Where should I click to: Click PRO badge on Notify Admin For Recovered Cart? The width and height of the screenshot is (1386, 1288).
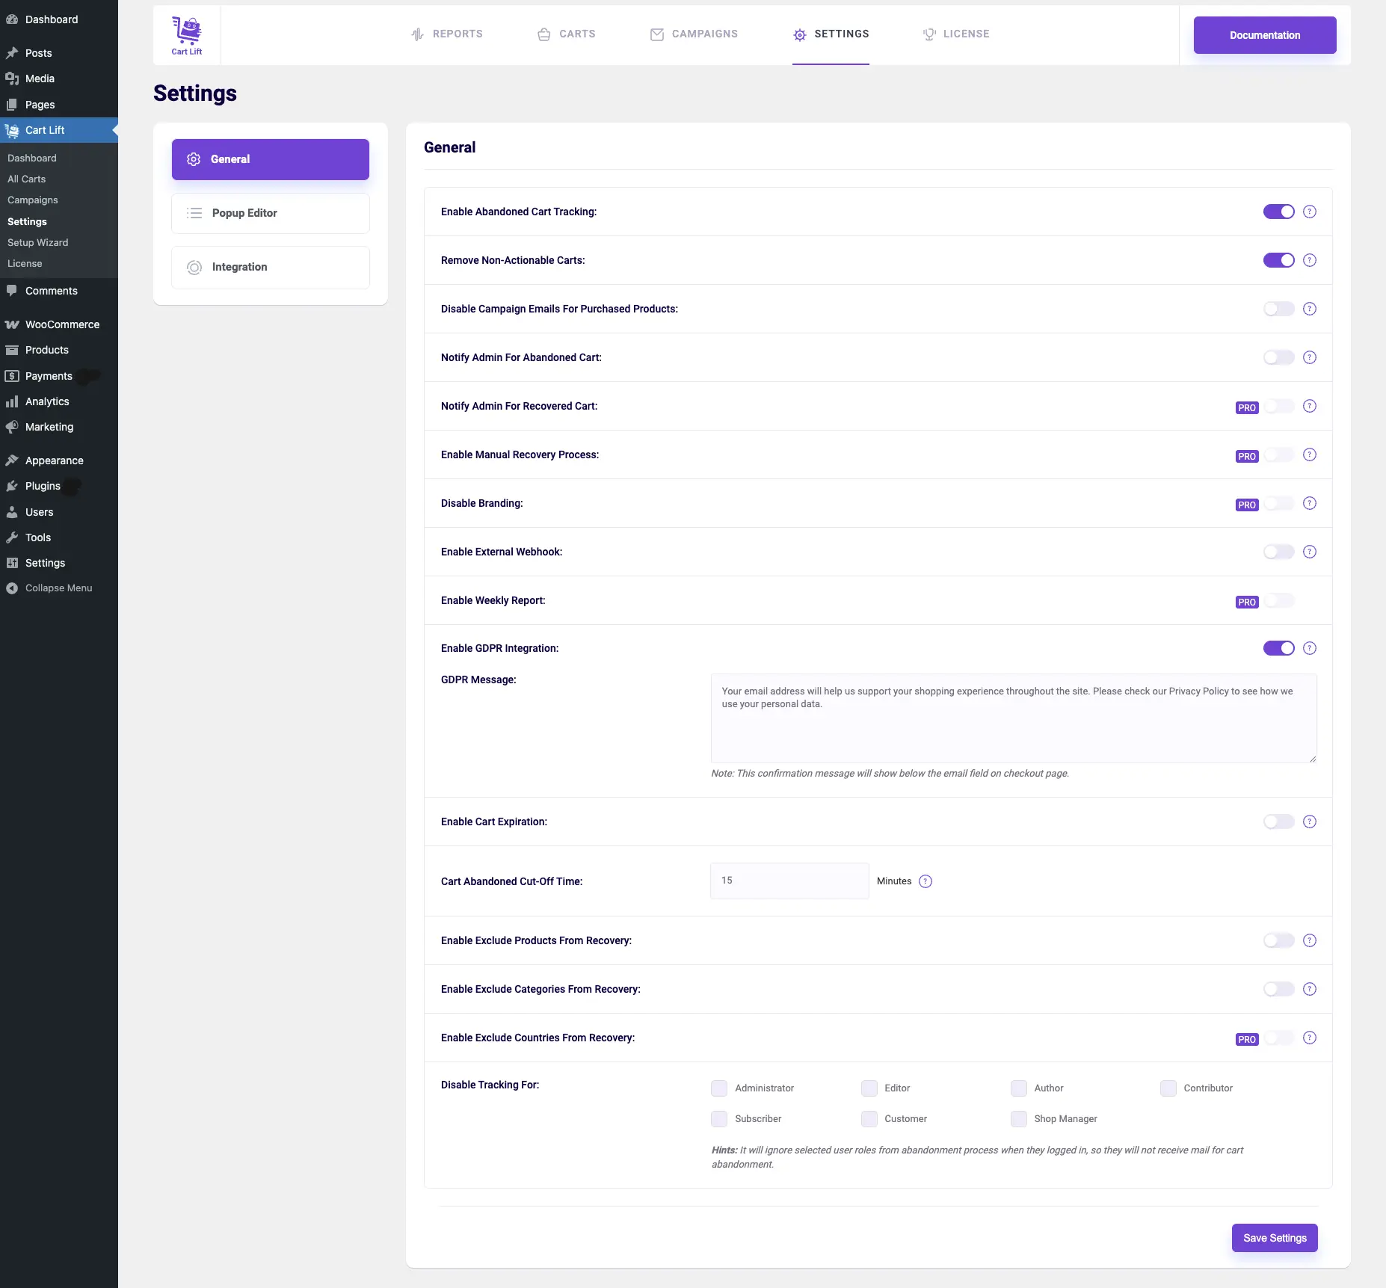[1247, 407]
